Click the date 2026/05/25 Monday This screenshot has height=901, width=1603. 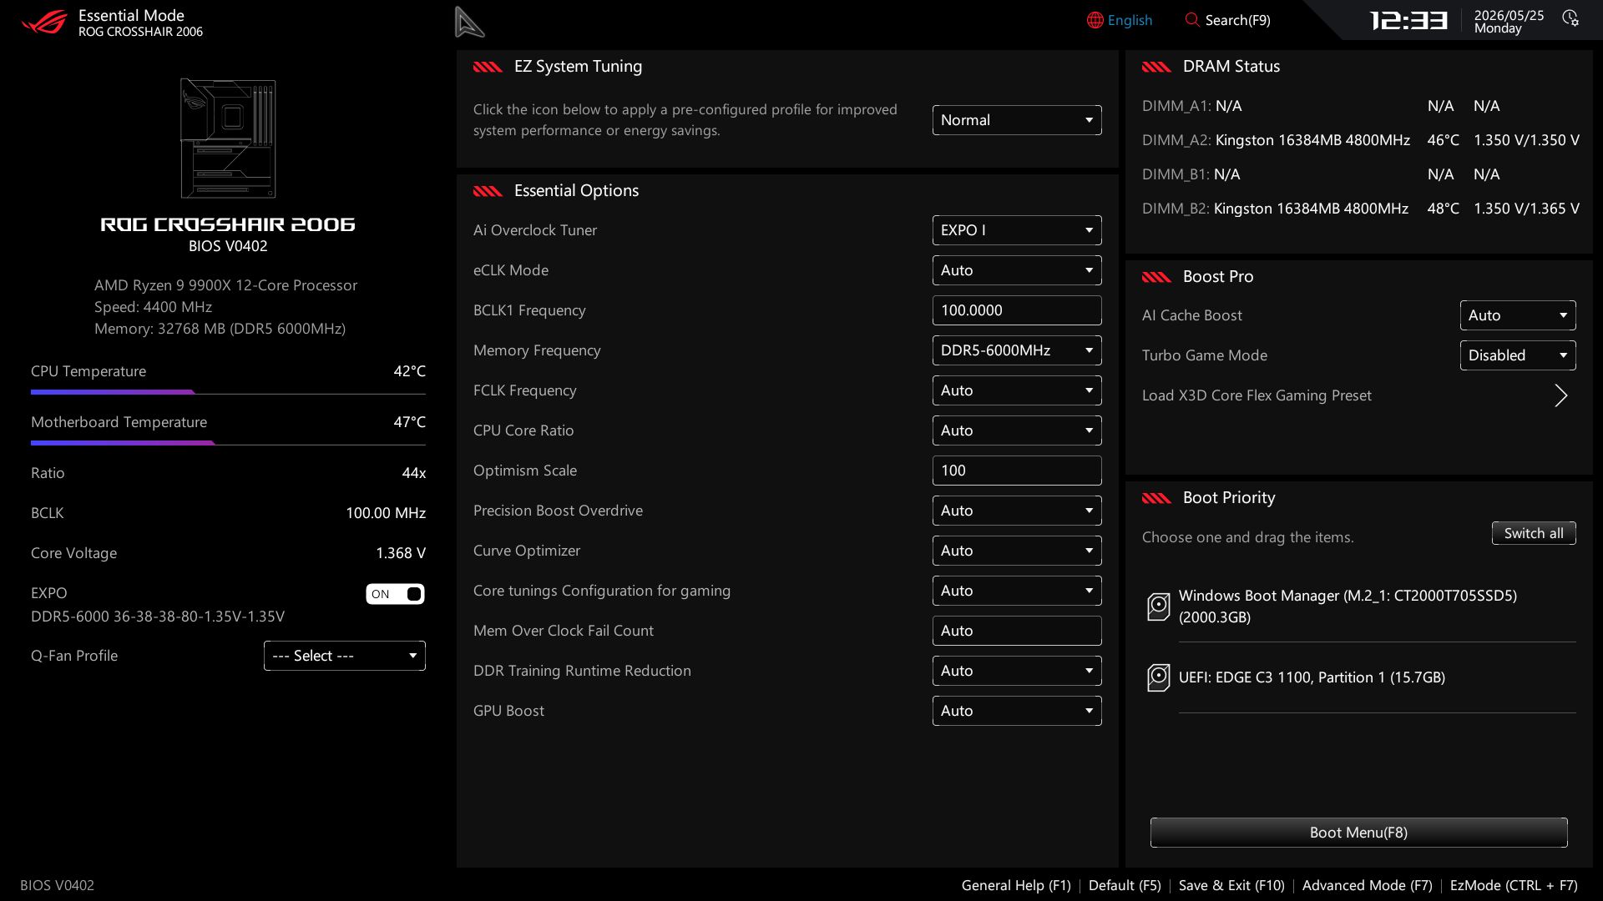(x=1509, y=22)
